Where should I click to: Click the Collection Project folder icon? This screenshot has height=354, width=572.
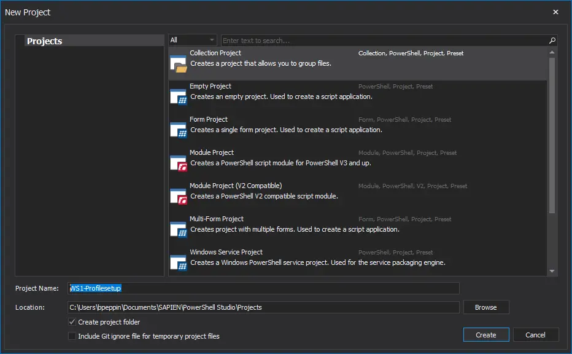click(179, 63)
